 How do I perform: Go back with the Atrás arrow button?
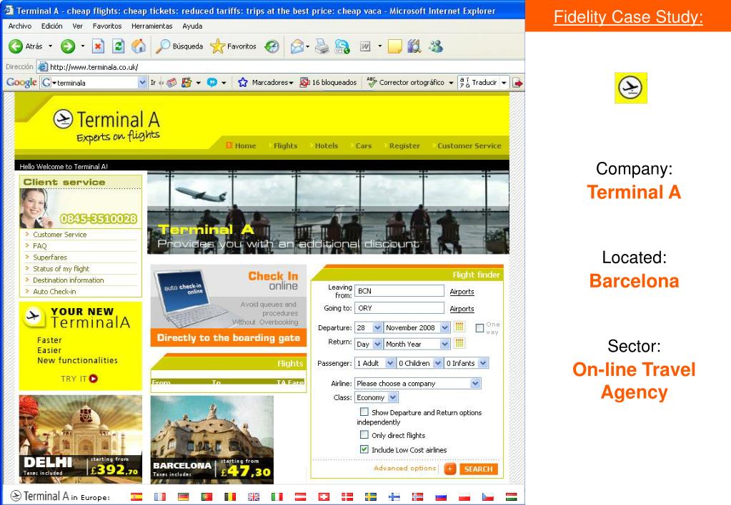26,46
